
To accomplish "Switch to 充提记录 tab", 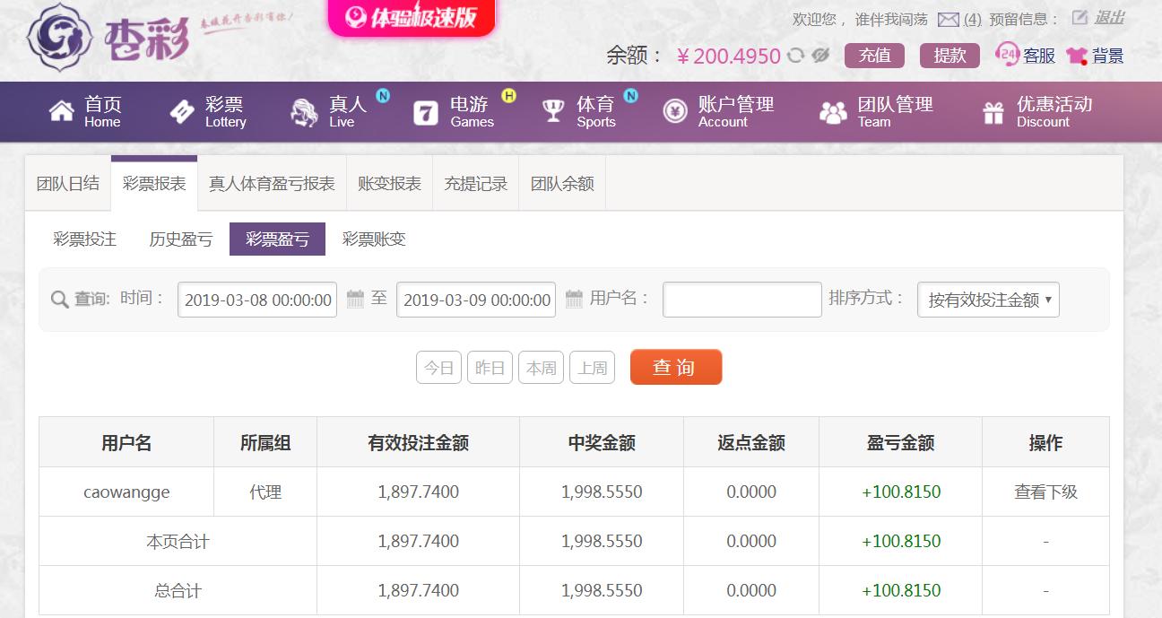I will [x=476, y=184].
